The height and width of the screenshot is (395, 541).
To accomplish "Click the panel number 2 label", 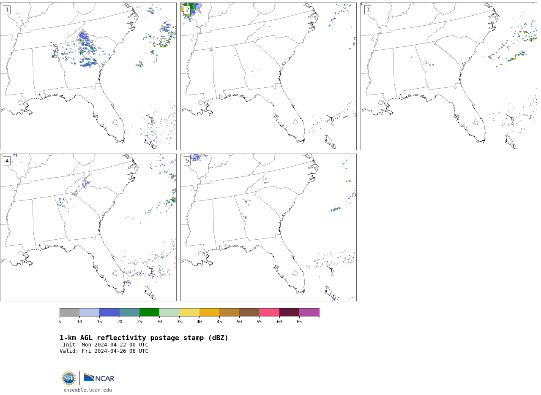I will 187,10.
